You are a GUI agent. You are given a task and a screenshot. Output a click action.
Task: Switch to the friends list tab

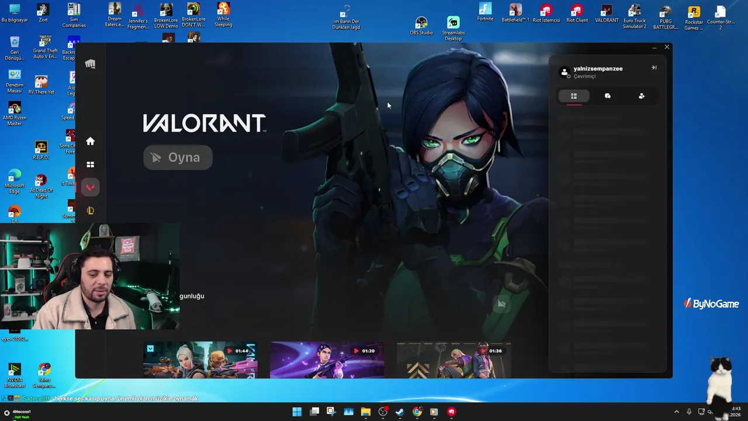574,96
